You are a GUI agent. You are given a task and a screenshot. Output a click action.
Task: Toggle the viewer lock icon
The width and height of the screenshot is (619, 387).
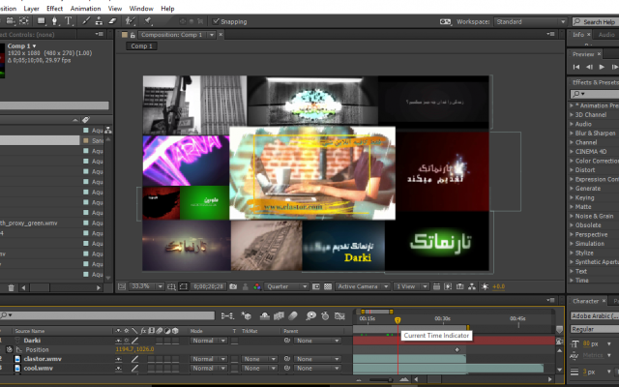tap(133, 35)
